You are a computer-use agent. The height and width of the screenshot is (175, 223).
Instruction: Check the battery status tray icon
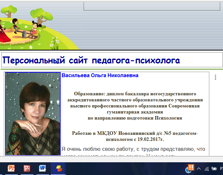pyautogui.click(x=213, y=169)
